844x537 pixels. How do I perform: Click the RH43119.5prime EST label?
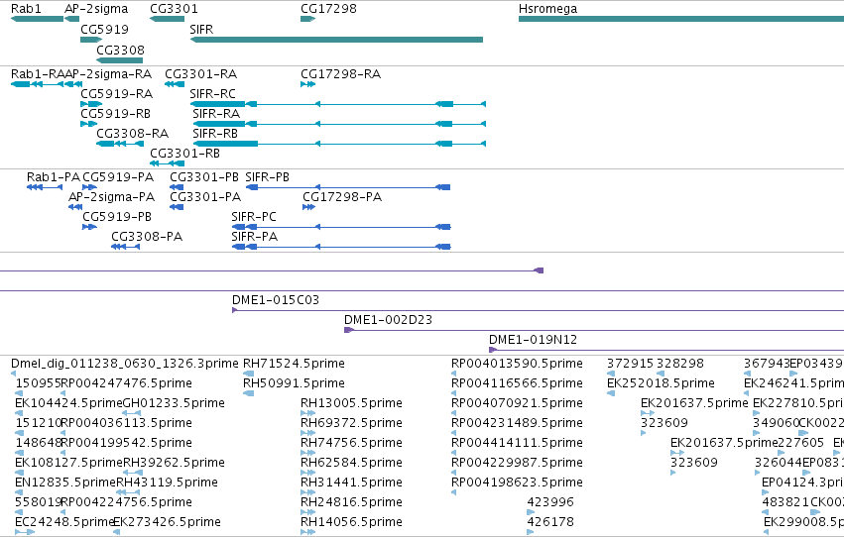coord(167,483)
